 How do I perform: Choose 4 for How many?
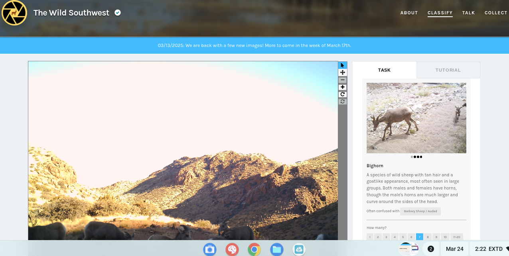click(395, 237)
